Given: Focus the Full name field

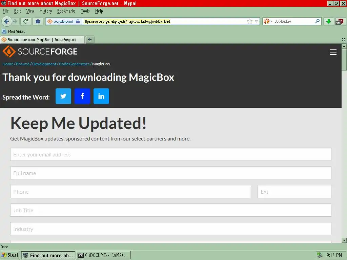Looking at the screenshot, I should 171,173.
